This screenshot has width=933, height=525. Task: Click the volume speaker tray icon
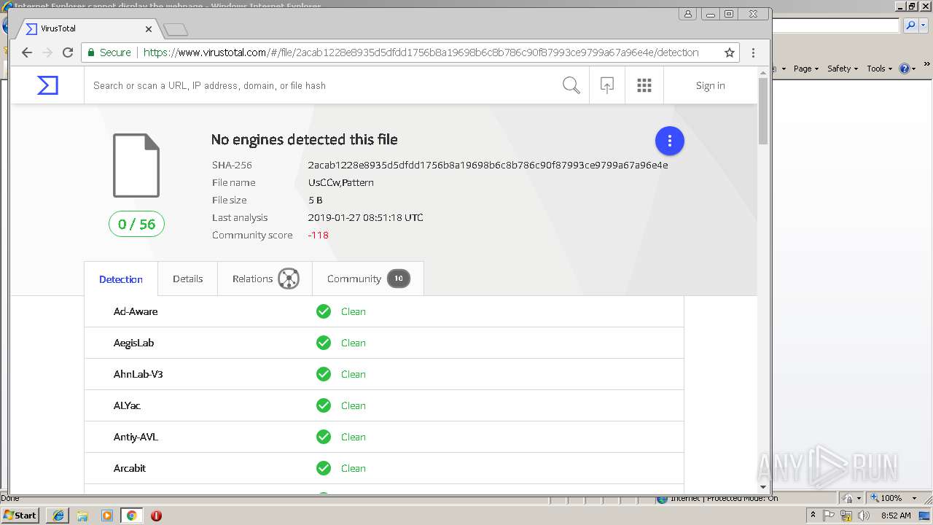tap(863, 516)
